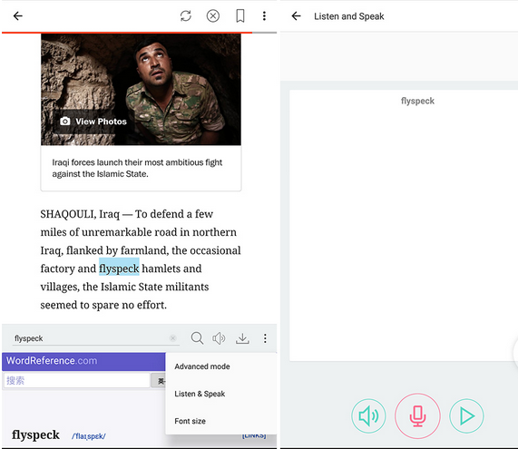
Task: Open the browser overflow menu
Action: tap(264, 15)
